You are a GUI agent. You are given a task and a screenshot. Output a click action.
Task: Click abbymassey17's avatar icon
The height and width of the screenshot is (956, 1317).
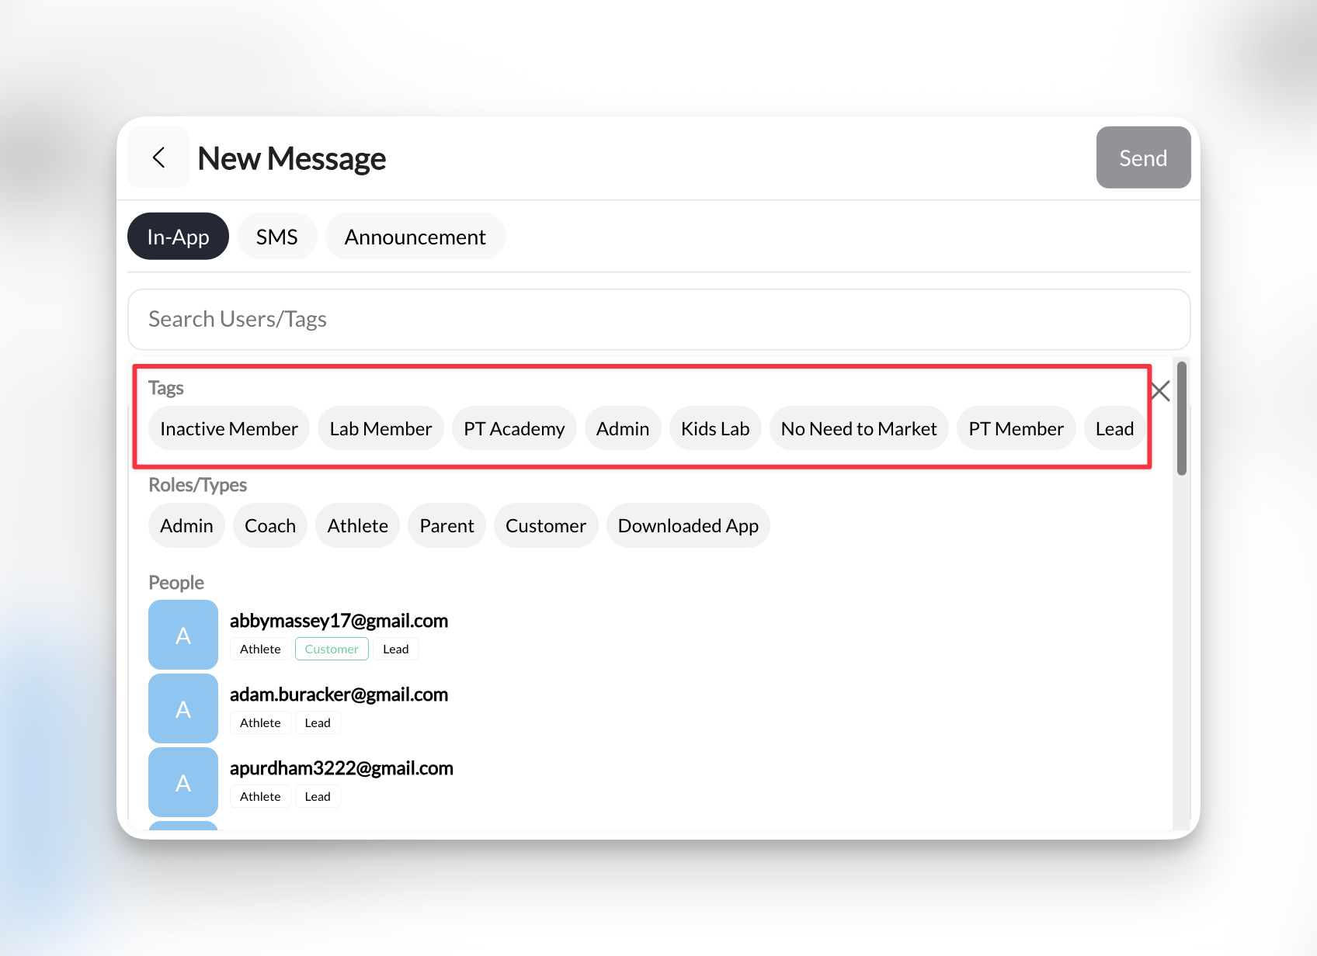[182, 635]
